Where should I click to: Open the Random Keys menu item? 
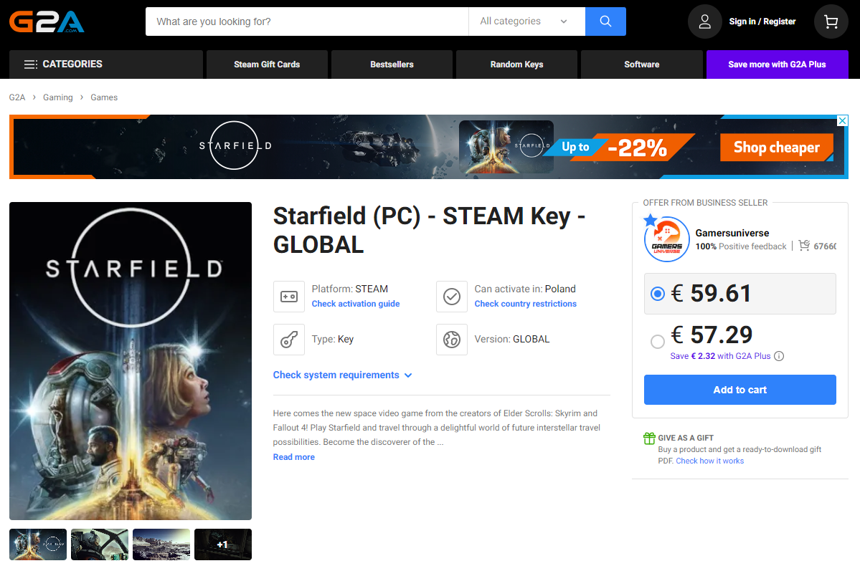[x=516, y=64]
